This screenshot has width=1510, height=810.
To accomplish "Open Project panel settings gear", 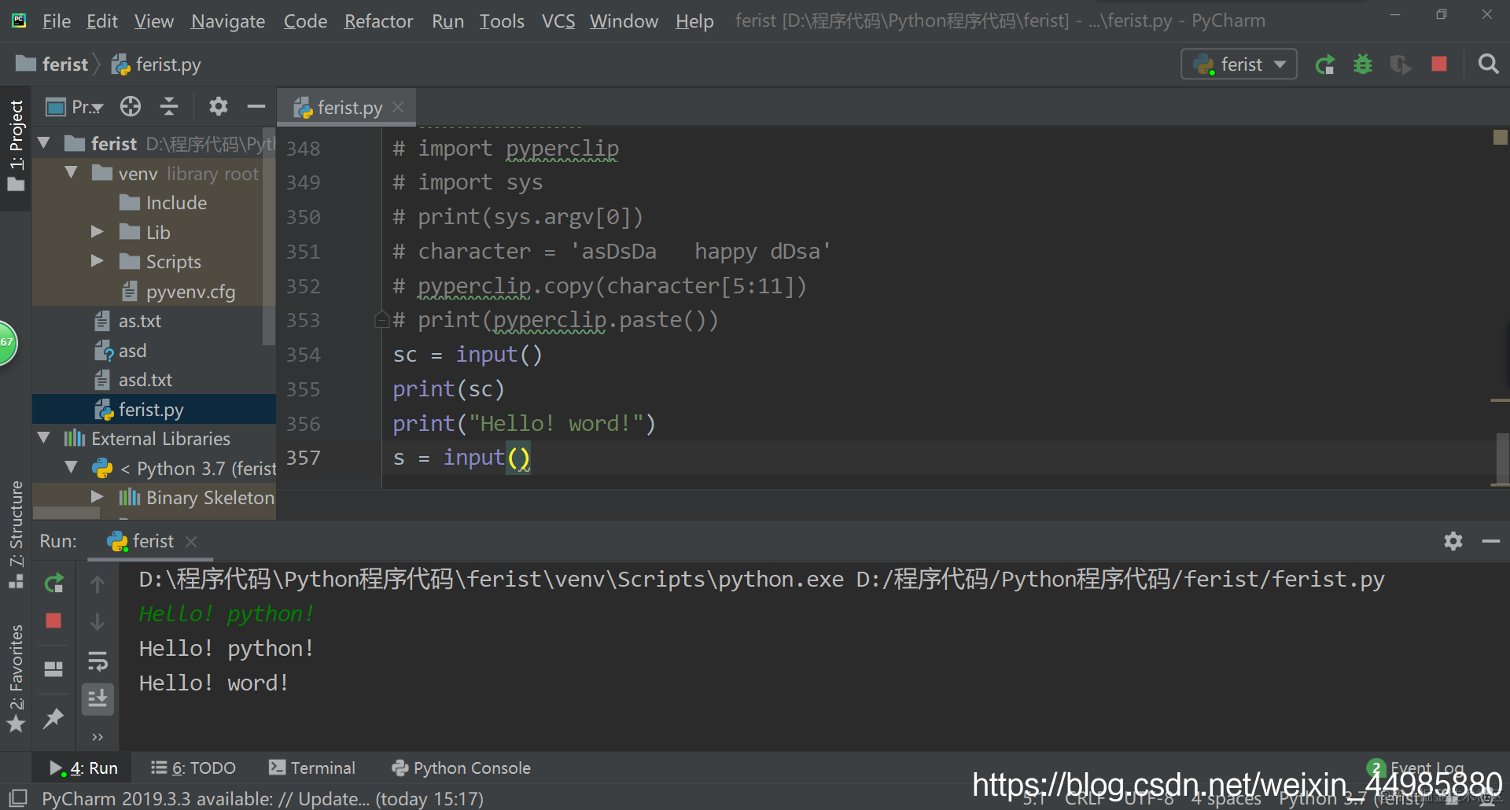I will tap(218, 106).
